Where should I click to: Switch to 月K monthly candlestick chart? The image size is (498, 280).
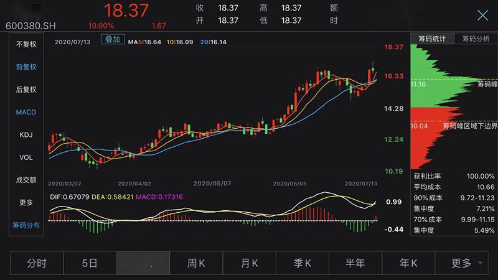[x=250, y=263]
